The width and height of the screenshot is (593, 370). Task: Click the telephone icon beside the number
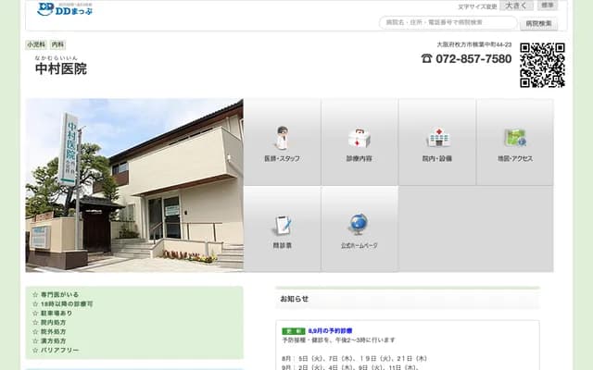click(426, 58)
